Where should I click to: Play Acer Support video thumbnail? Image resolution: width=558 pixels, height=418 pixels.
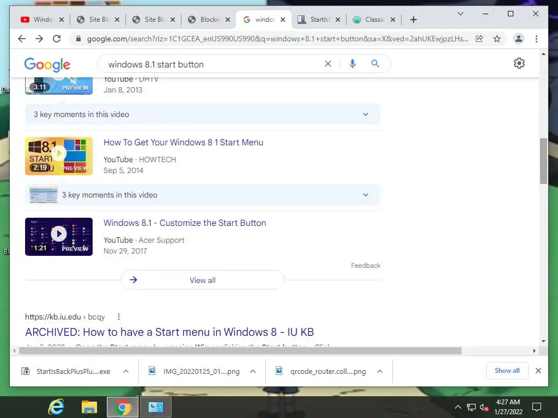(x=59, y=237)
